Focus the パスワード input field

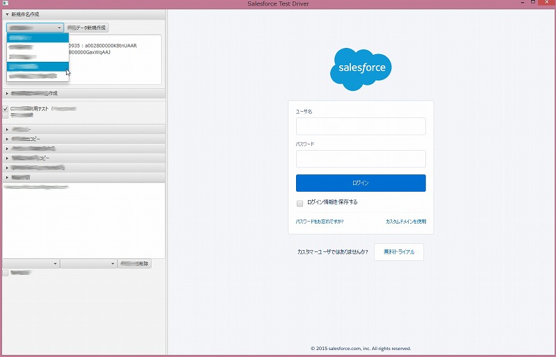click(x=361, y=159)
